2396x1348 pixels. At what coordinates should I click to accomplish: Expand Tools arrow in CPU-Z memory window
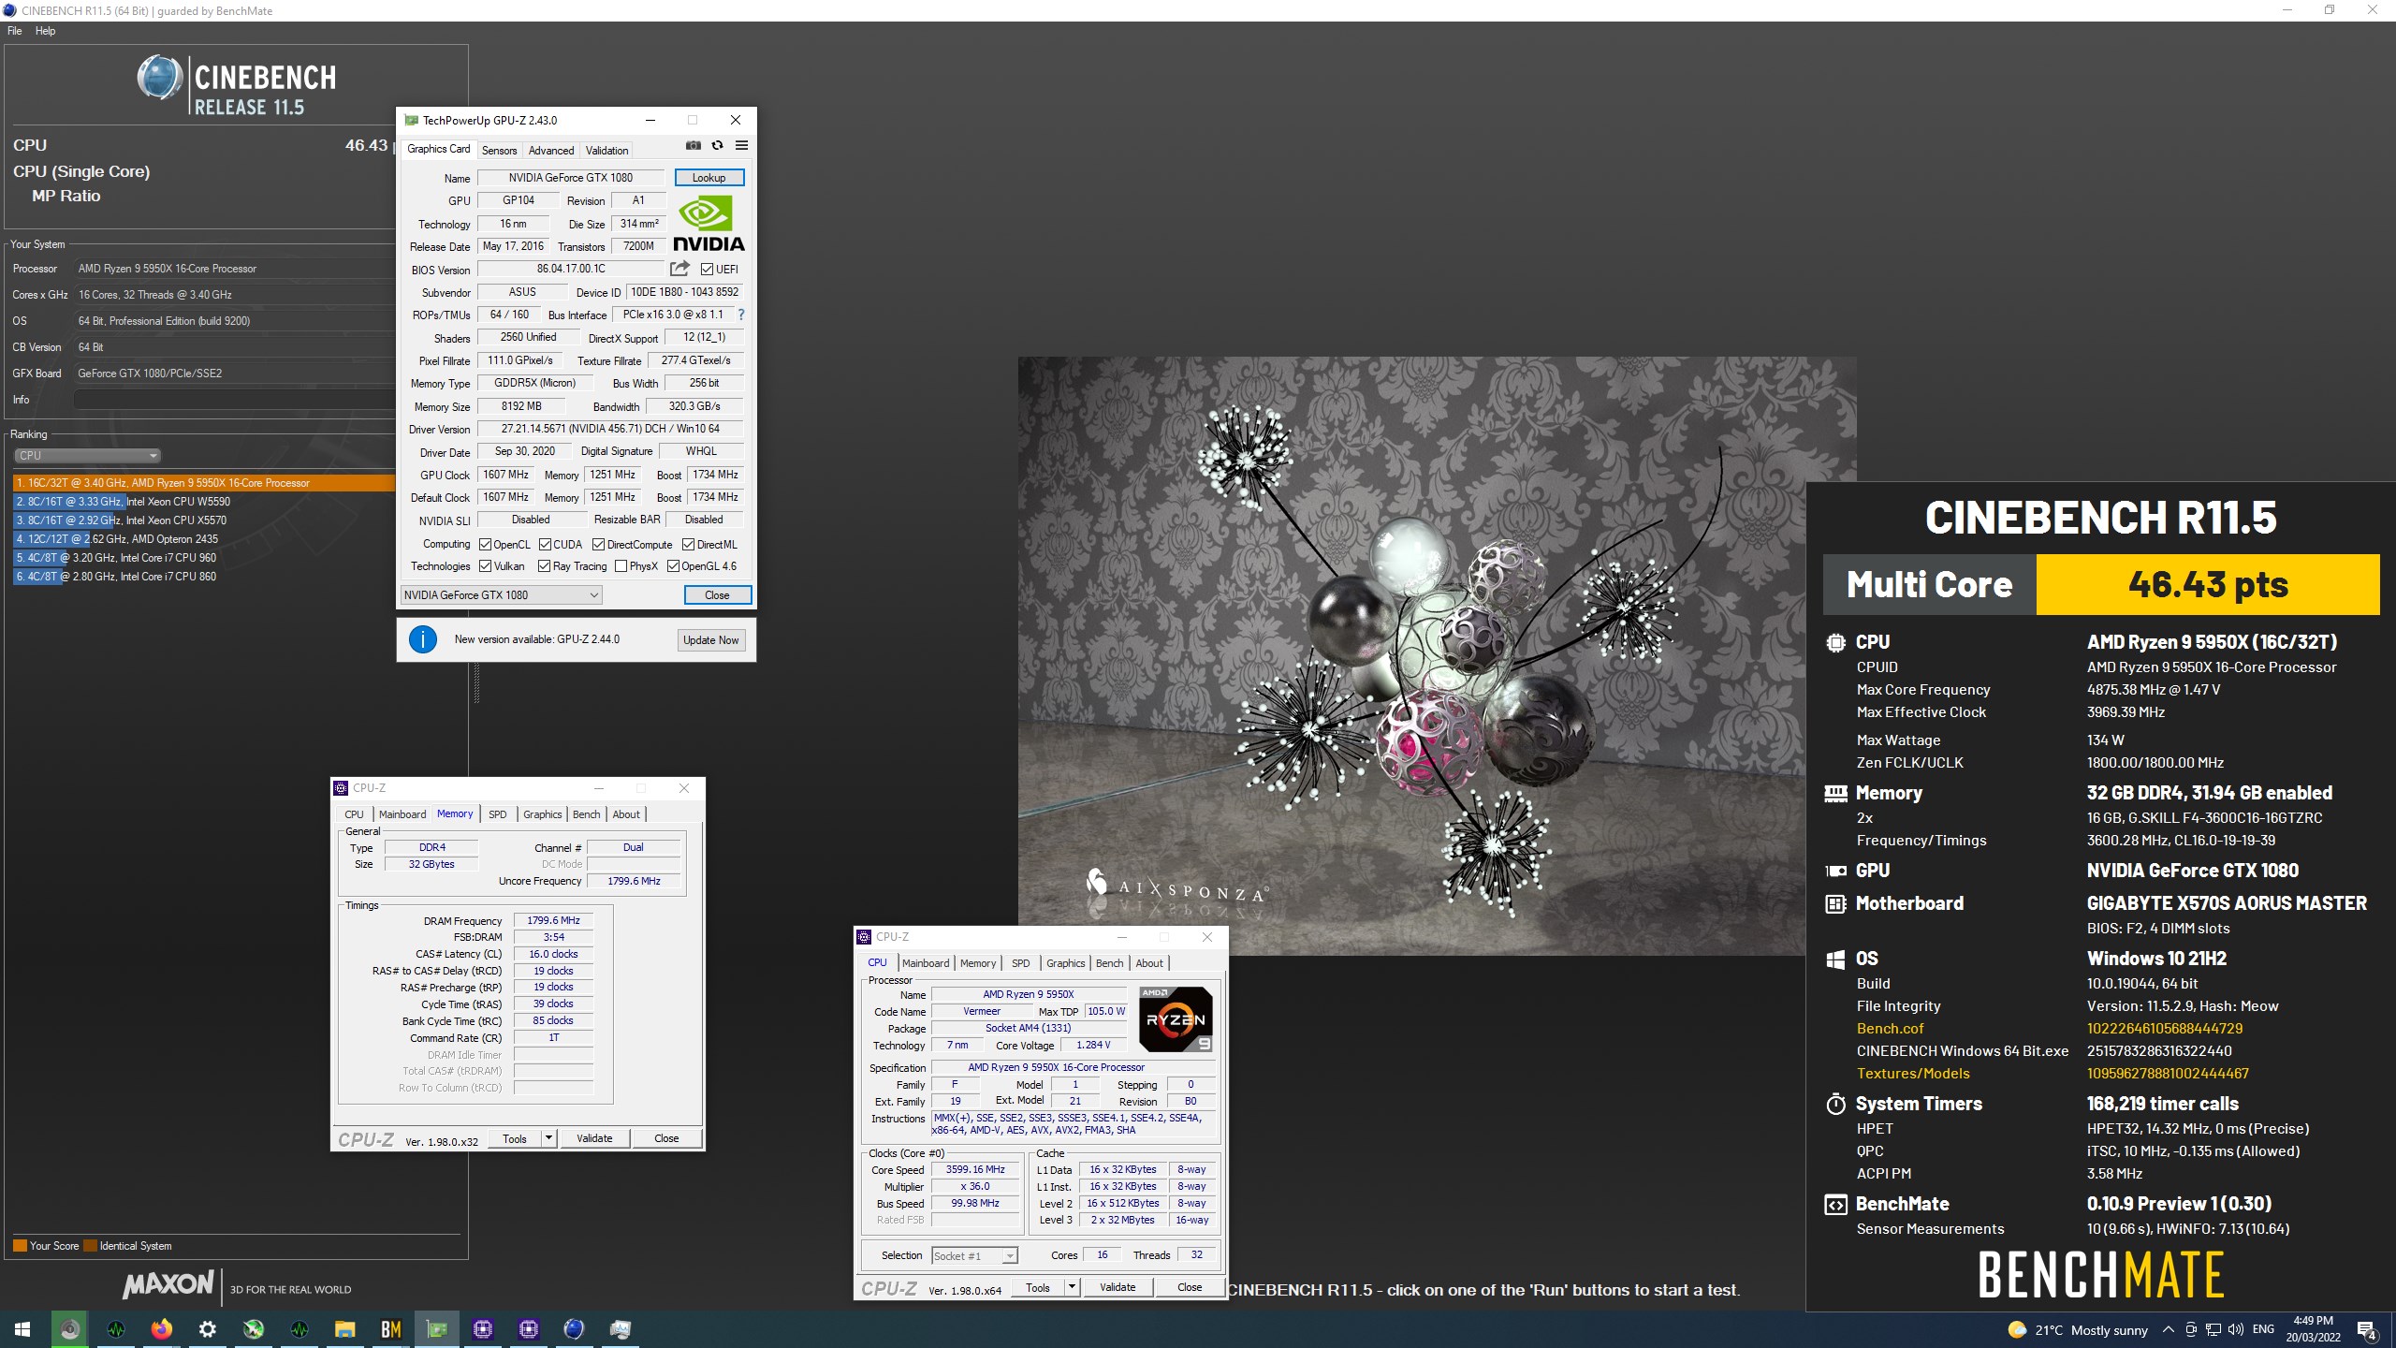(x=549, y=1139)
